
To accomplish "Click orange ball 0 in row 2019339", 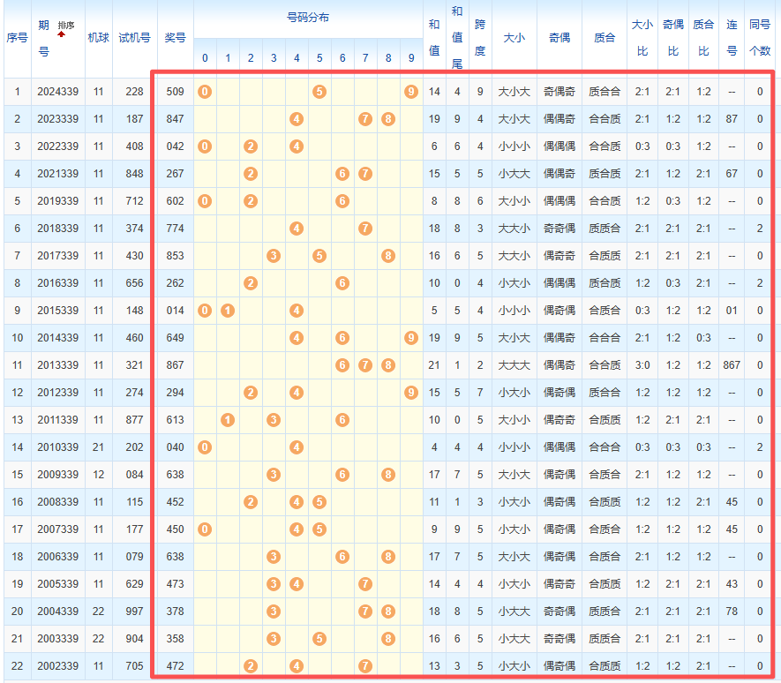I will (205, 201).
